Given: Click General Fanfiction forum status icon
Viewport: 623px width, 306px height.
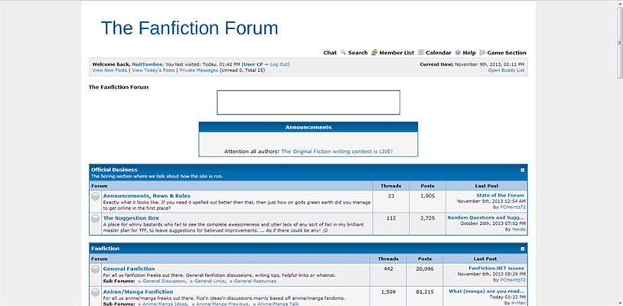Looking at the screenshot, I should pyautogui.click(x=96, y=269).
